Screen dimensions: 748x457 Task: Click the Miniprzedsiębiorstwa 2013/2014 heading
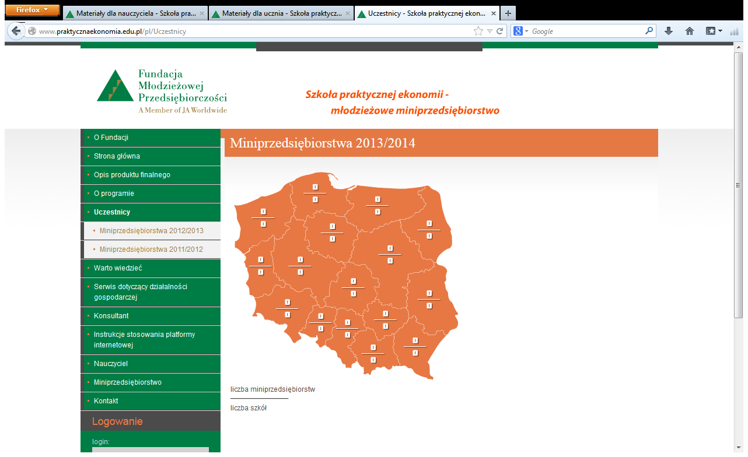(323, 143)
